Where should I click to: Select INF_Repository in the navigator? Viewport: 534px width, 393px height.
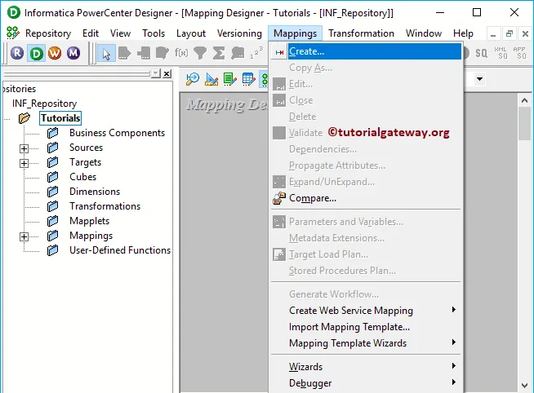pyautogui.click(x=45, y=104)
